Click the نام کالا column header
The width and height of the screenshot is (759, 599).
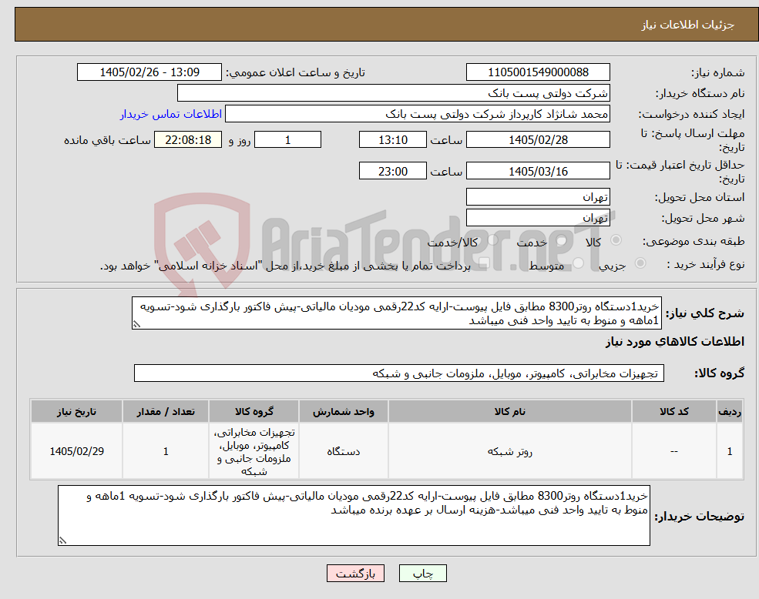[x=509, y=411]
